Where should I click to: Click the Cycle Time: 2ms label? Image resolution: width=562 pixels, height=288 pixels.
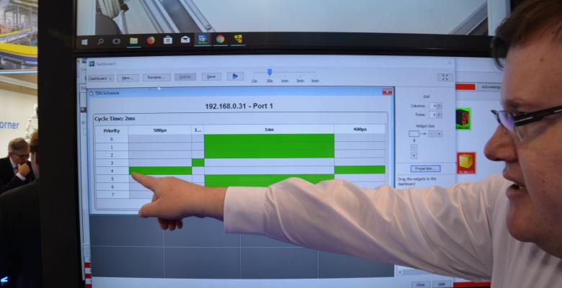(x=115, y=119)
